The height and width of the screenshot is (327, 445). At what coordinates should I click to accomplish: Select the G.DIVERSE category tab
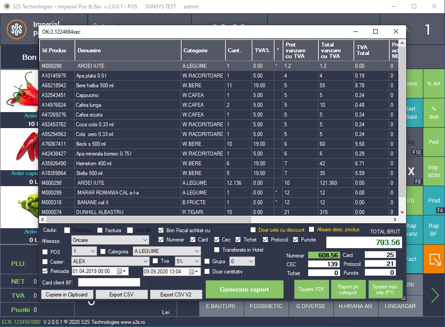[310, 306]
